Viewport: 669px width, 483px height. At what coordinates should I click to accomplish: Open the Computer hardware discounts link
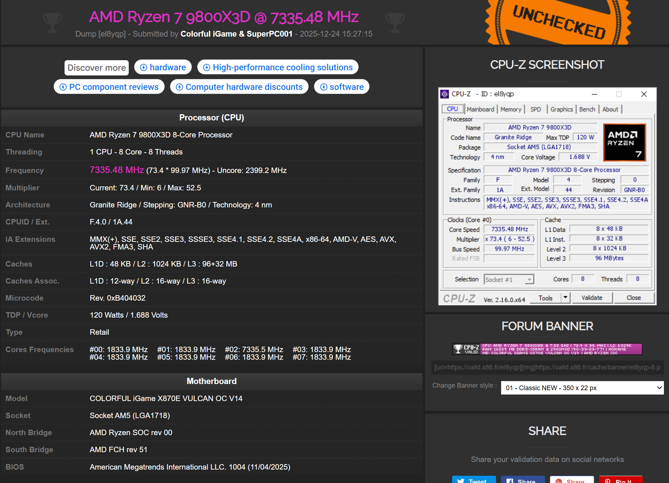click(239, 87)
